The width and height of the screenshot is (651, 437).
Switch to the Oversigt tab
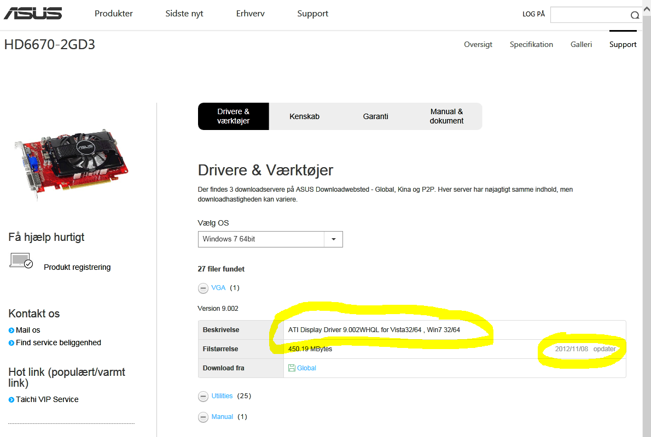[x=478, y=44]
